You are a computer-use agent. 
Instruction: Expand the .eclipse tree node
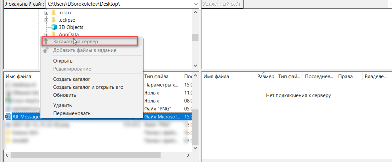[x=46, y=20]
